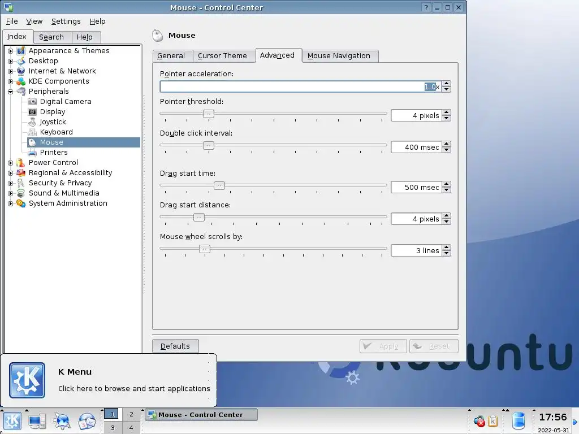The width and height of the screenshot is (579, 434).
Task: Click the Drag start distance slider handle
Action: click(199, 218)
